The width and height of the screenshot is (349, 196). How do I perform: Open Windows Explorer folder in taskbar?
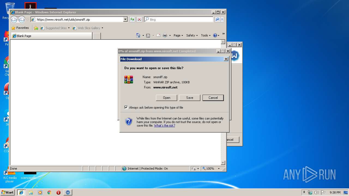click(x=31, y=192)
